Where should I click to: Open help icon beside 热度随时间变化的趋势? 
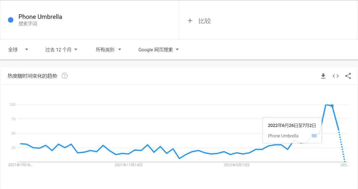tap(65, 76)
